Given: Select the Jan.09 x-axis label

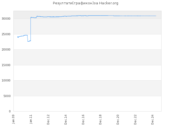Looking at the screenshot, I should click(x=13, y=119).
